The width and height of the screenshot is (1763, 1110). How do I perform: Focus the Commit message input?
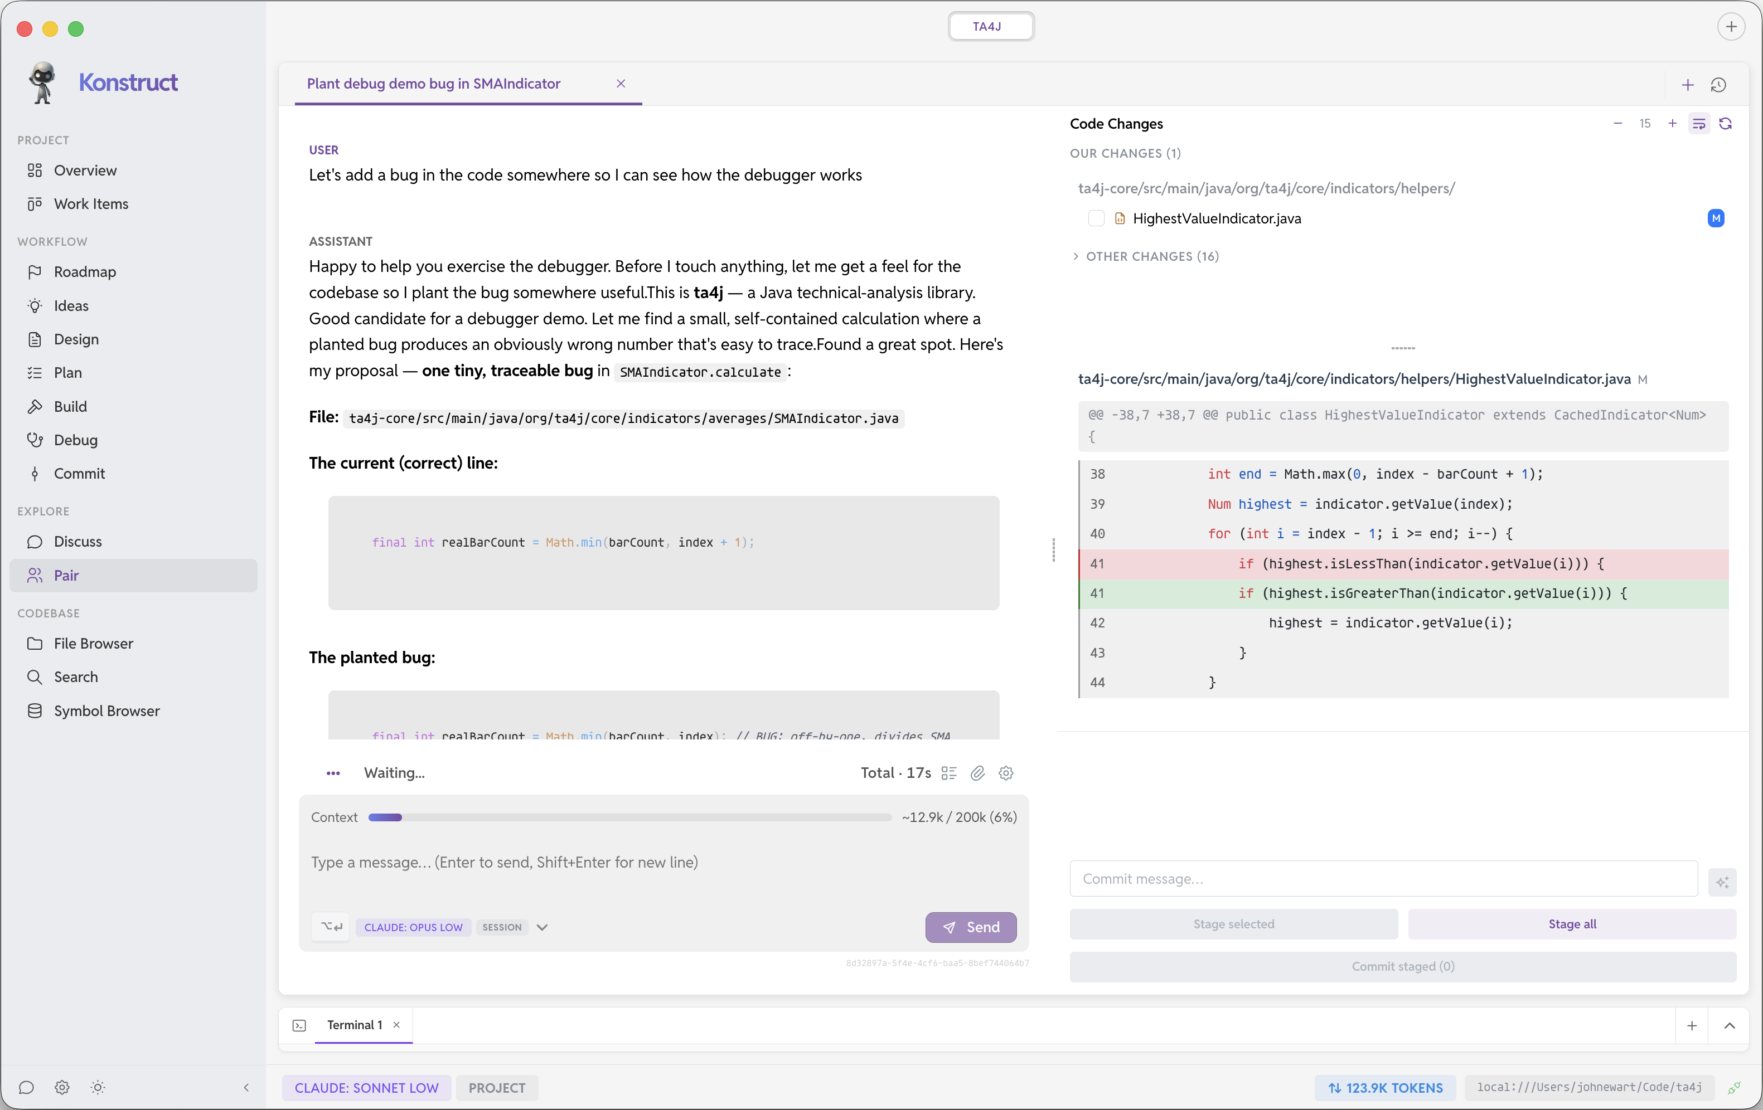tap(1384, 878)
